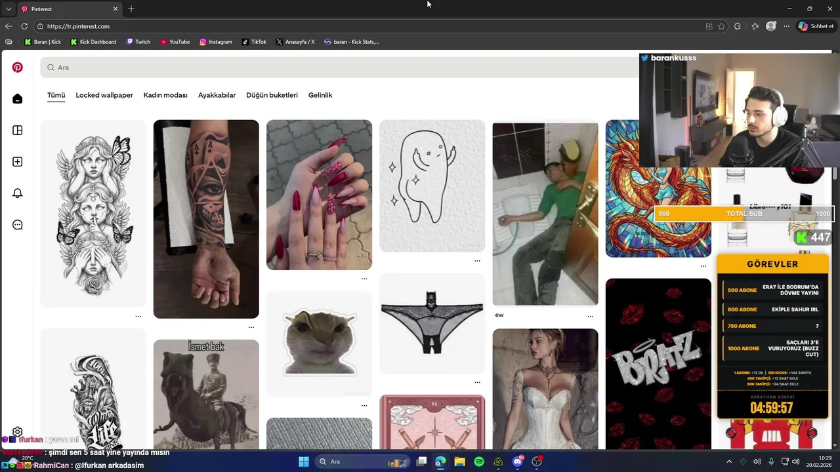
Task: Open the notifications bell in Pinterest
Action: click(x=18, y=193)
